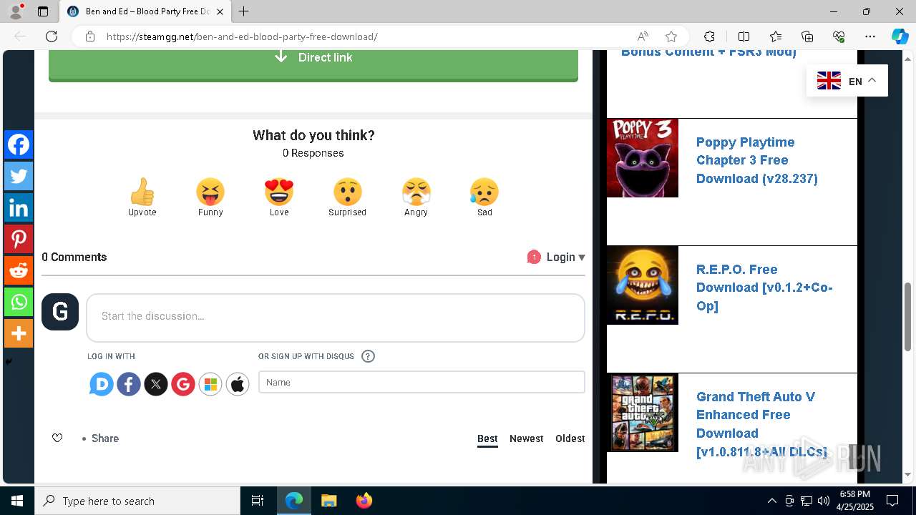Add page to favorites star icon
The image size is (916, 515).
671,36
